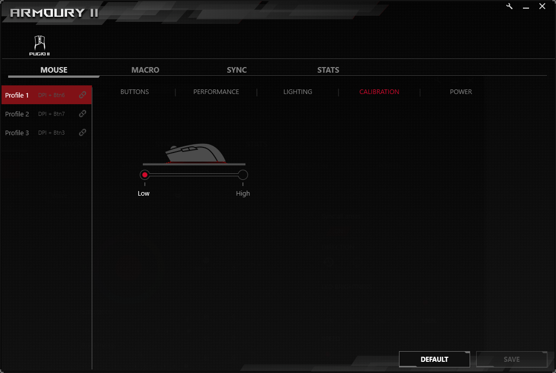The width and height of the screenshot is (556, 373).
Task: Switch to the MACRO tab
Action: tap(145, 70)
